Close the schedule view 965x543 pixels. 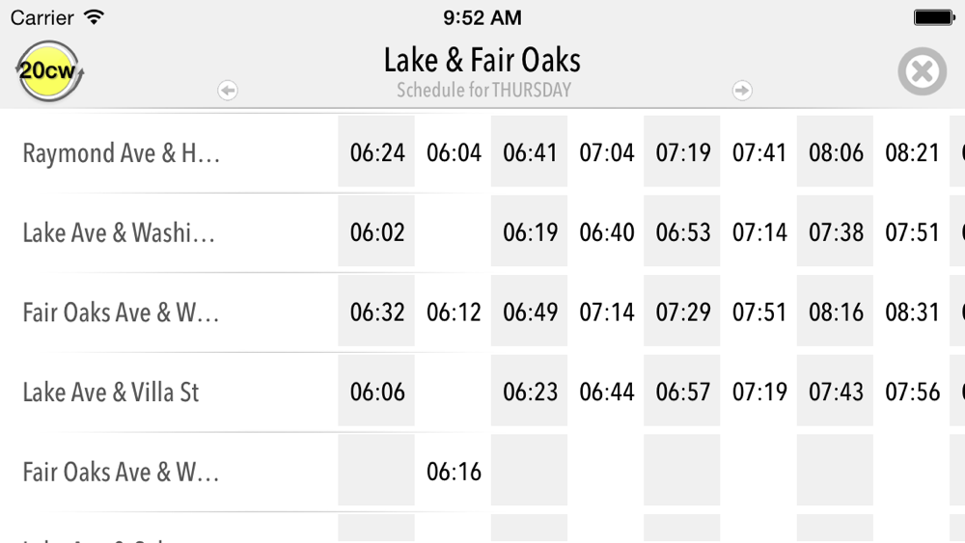(x=922, y=71)
